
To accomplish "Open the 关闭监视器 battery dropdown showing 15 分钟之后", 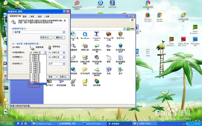I will (x=57, y=52).
